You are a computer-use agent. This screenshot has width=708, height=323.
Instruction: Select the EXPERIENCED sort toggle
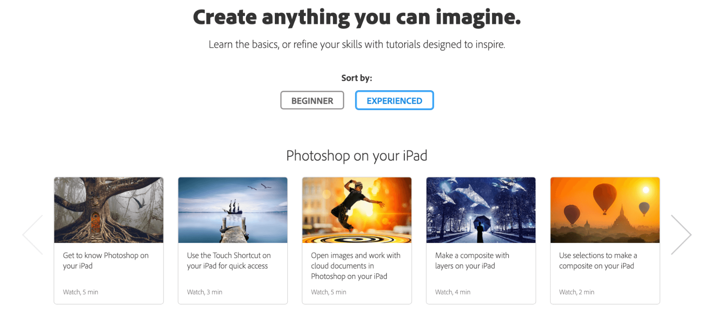(x=394, y=100)
